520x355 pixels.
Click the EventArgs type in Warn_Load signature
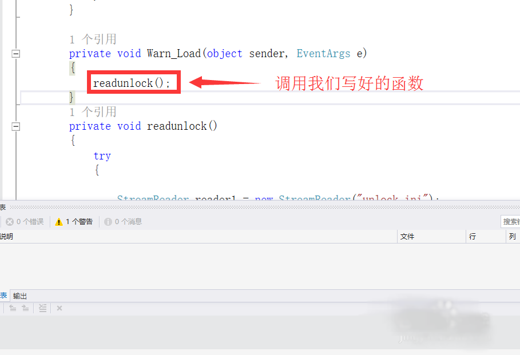pos(323,53)
